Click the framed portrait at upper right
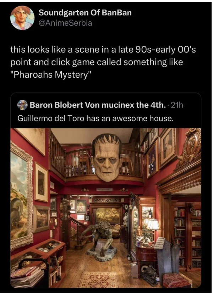The width and height of the screenshot is (213, 293). (x=168, y=147)
